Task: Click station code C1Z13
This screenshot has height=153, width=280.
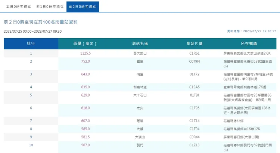Action: coord(194,145)
